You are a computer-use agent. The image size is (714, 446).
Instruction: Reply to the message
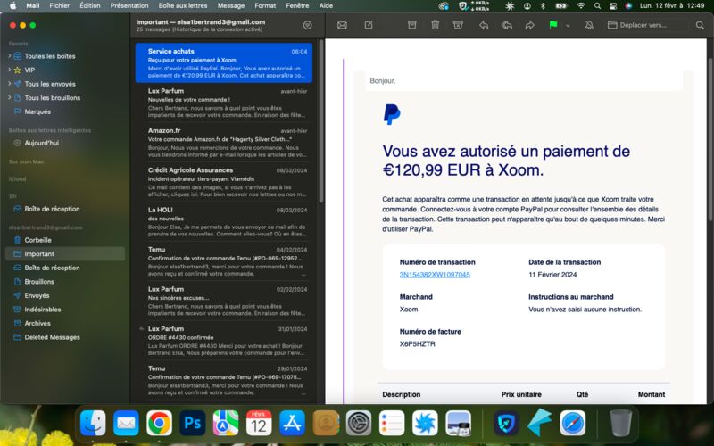coord(484,26)
